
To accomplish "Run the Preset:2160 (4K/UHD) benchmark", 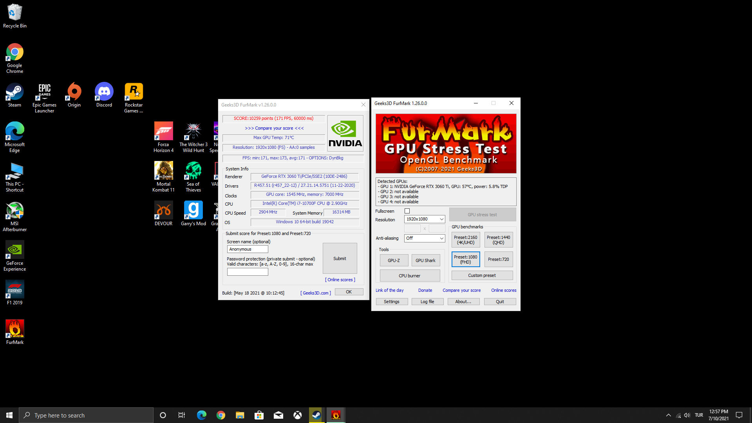I will point(466,240).
